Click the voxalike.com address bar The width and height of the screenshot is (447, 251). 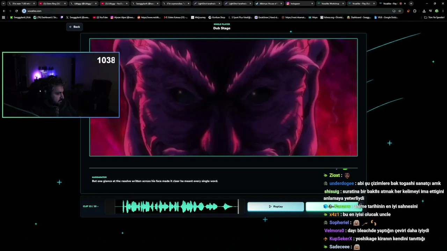pyautogui.click(x=212, y=11)
